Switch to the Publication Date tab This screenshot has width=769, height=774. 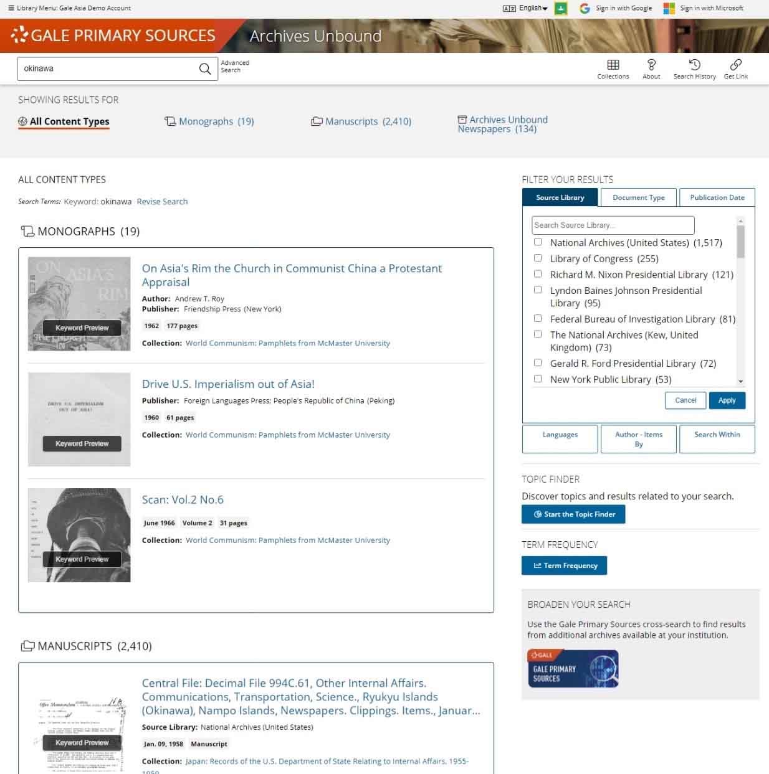click(717, 197)
